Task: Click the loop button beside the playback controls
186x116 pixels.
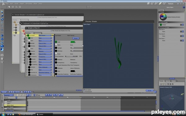Action: (x=22, y=92)
